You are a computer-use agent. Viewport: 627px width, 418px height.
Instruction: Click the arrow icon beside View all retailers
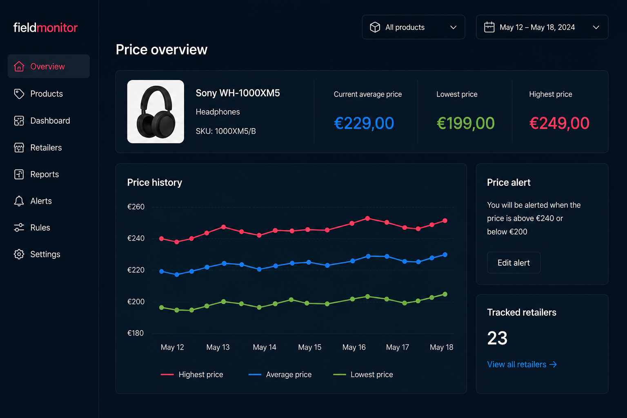(553, 364)
